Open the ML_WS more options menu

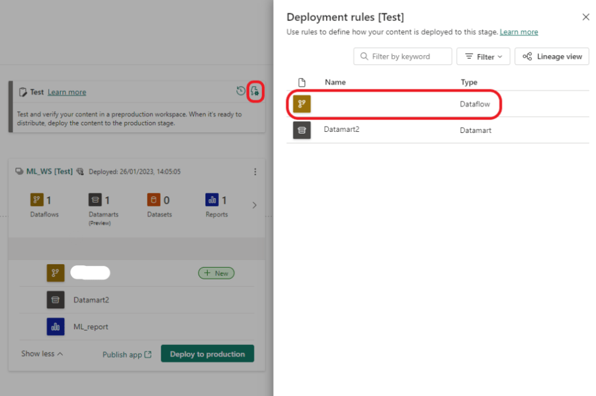pyautogui.click(x=254, y=172)
